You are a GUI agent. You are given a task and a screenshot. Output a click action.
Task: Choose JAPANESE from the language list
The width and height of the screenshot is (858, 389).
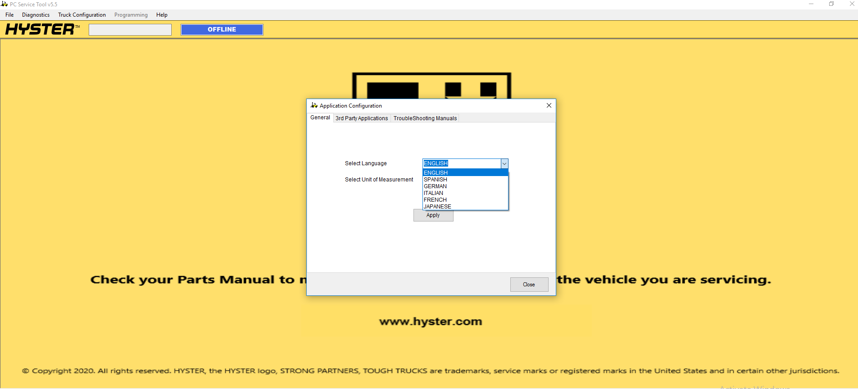tap(465, 206)
